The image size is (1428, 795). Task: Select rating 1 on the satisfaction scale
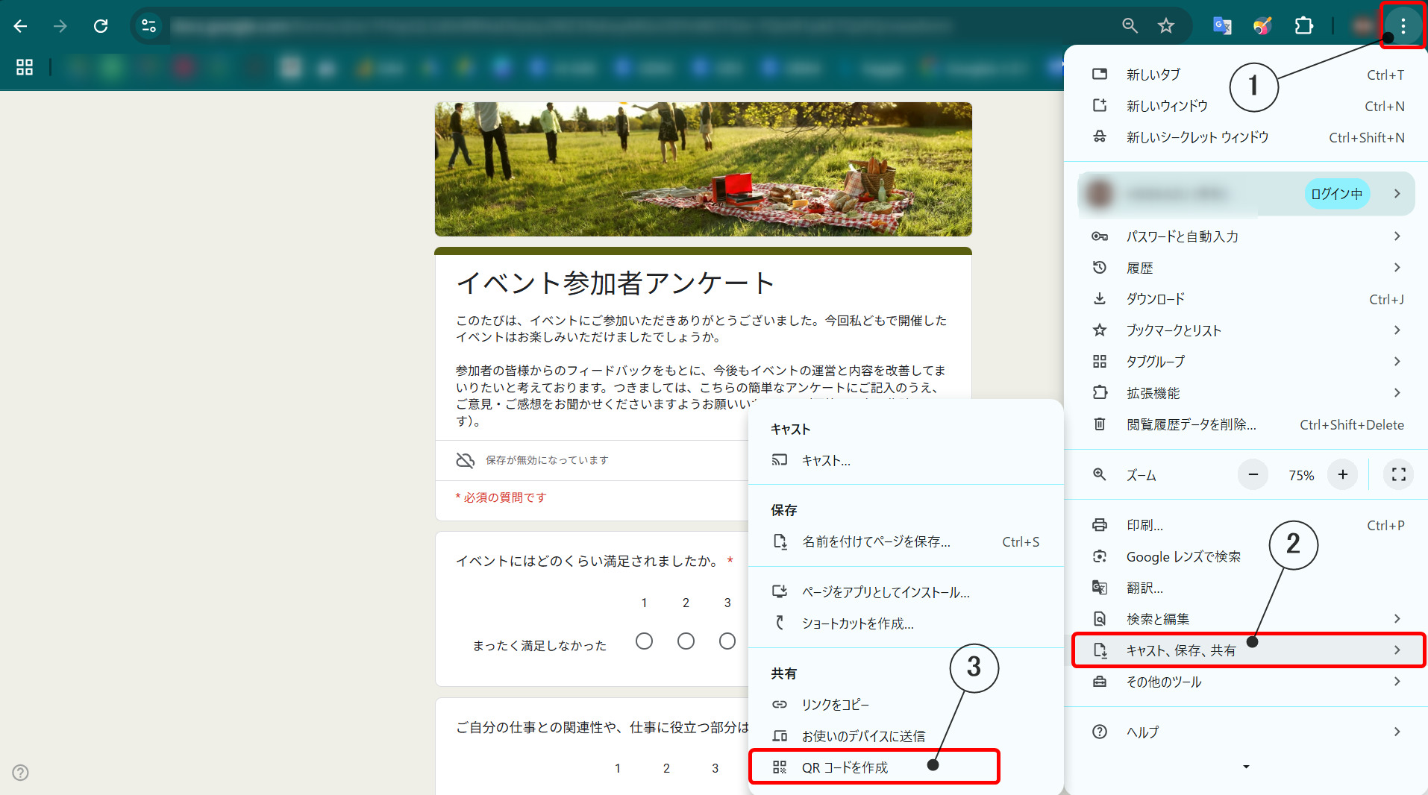644,641
